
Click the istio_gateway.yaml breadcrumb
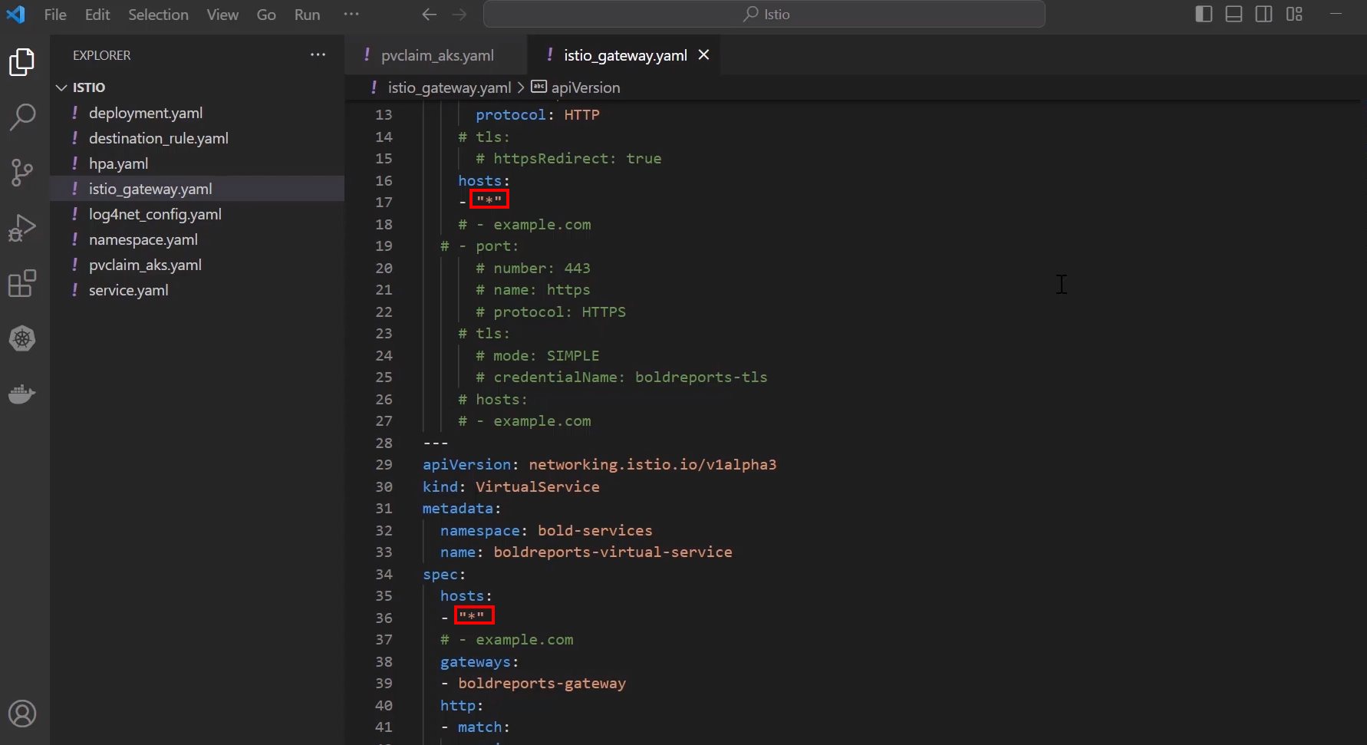[450, 87]
